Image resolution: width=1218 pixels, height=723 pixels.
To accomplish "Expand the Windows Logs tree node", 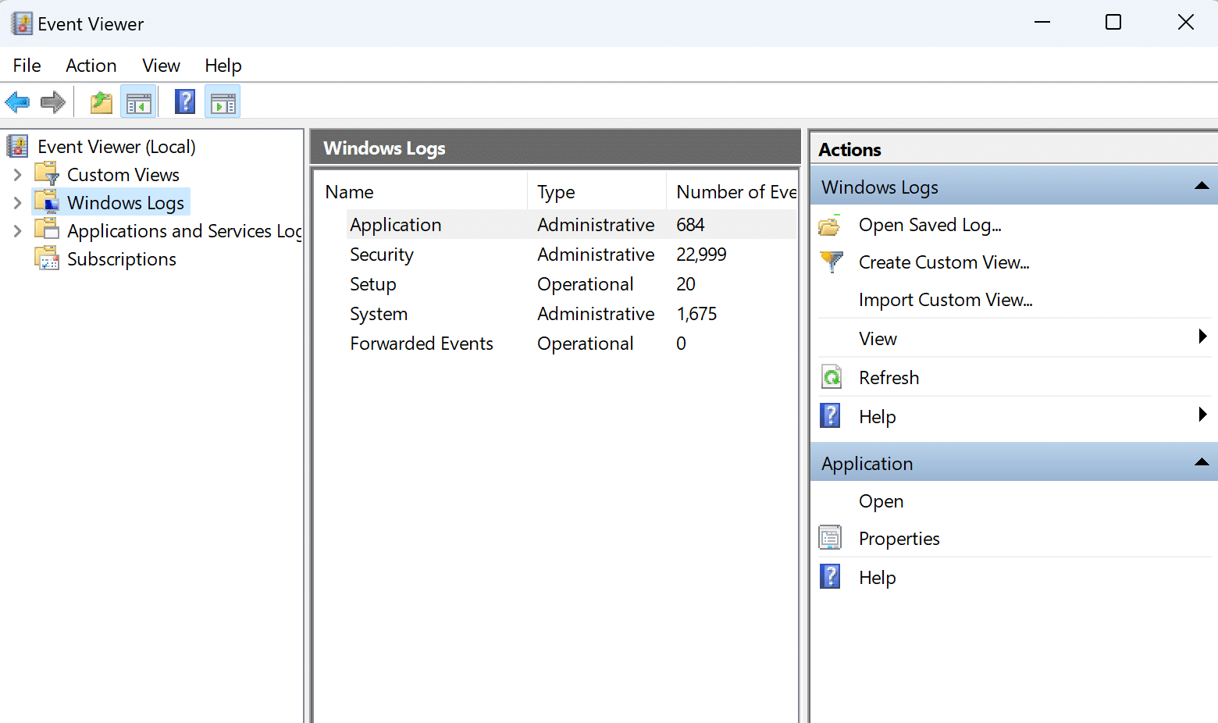I will 17,203.
